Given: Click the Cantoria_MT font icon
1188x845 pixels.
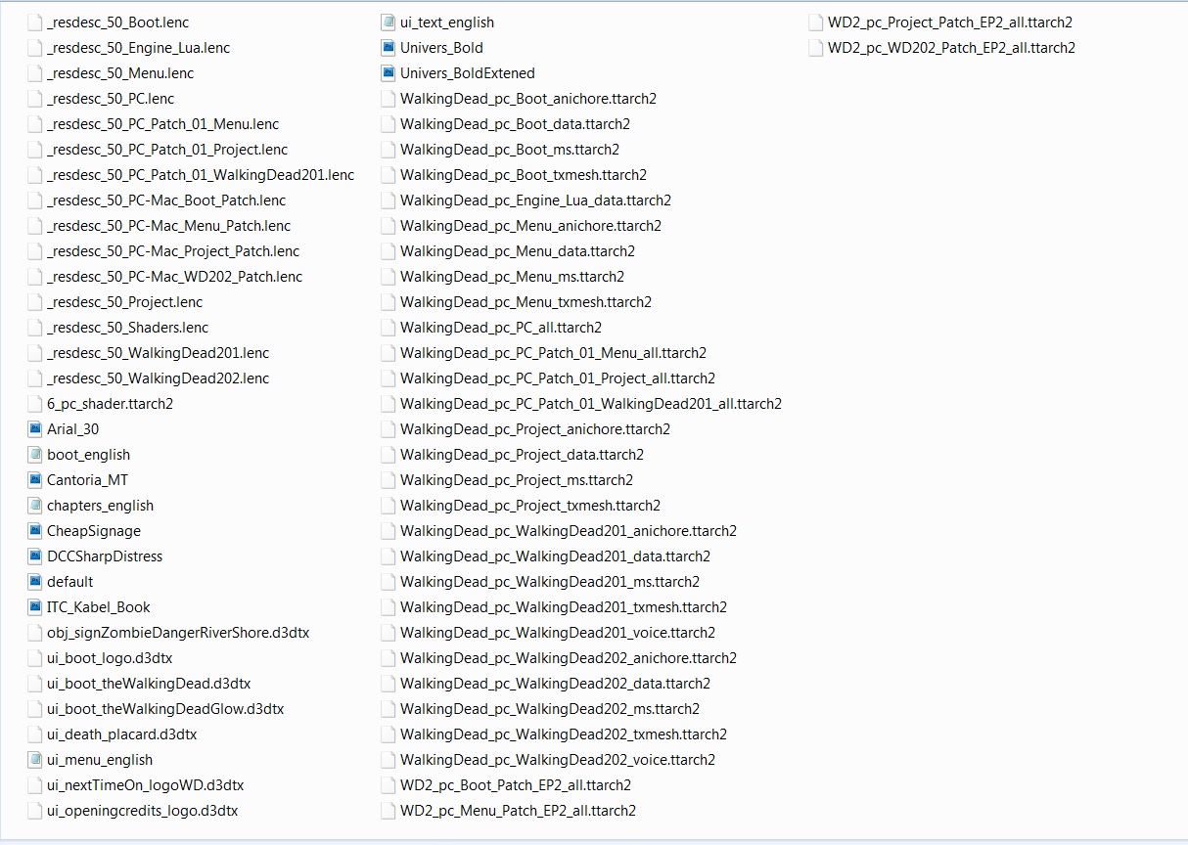Looking at the screenshot, I should pos(35,480).
